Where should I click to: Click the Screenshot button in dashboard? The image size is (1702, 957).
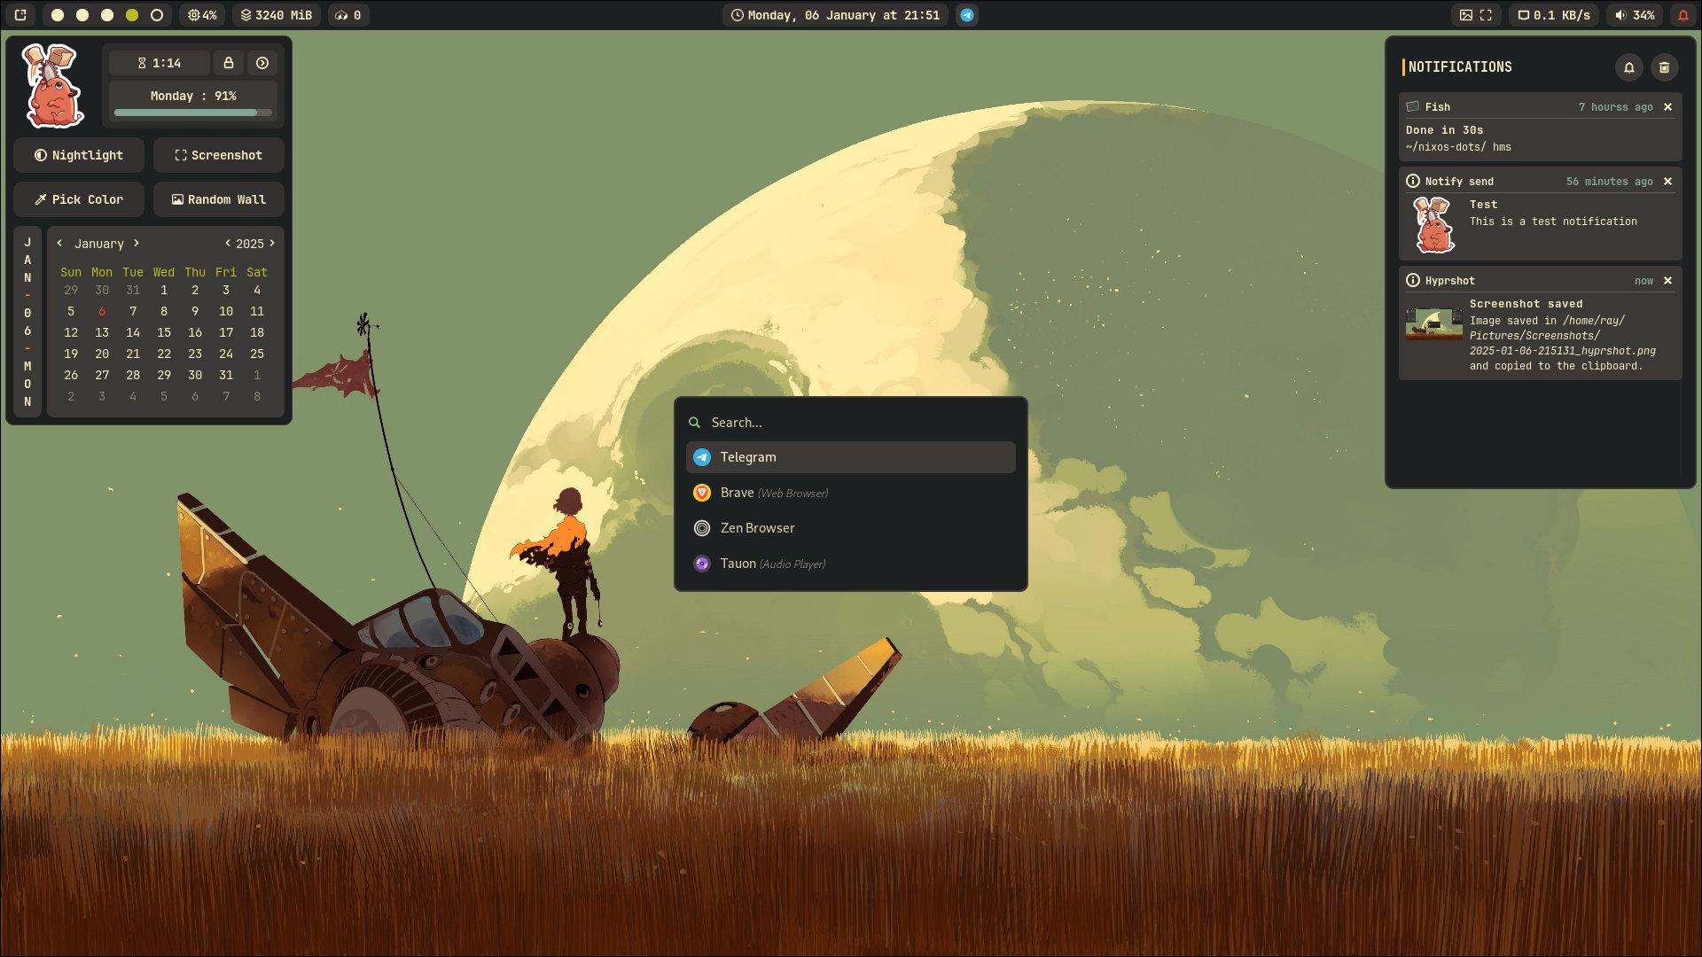(219, 155)
